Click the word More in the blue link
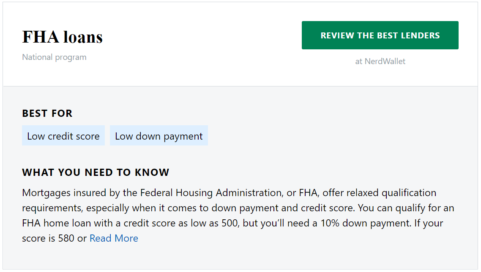Image resolution: width=481 pixels, height=272 pixels. pos(126,238)
